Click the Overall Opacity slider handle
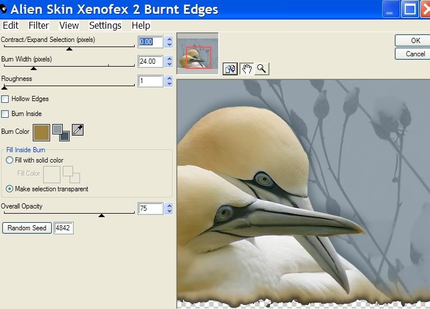Viewport: 430px width, 309px height. [x=101, y=215]
